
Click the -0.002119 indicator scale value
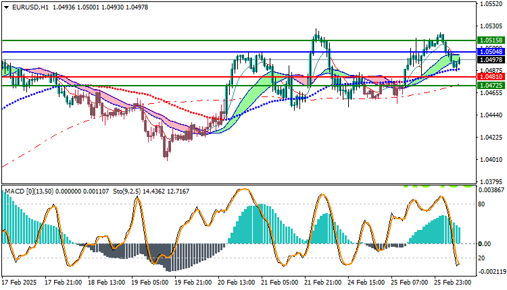[x=491, y=272]
